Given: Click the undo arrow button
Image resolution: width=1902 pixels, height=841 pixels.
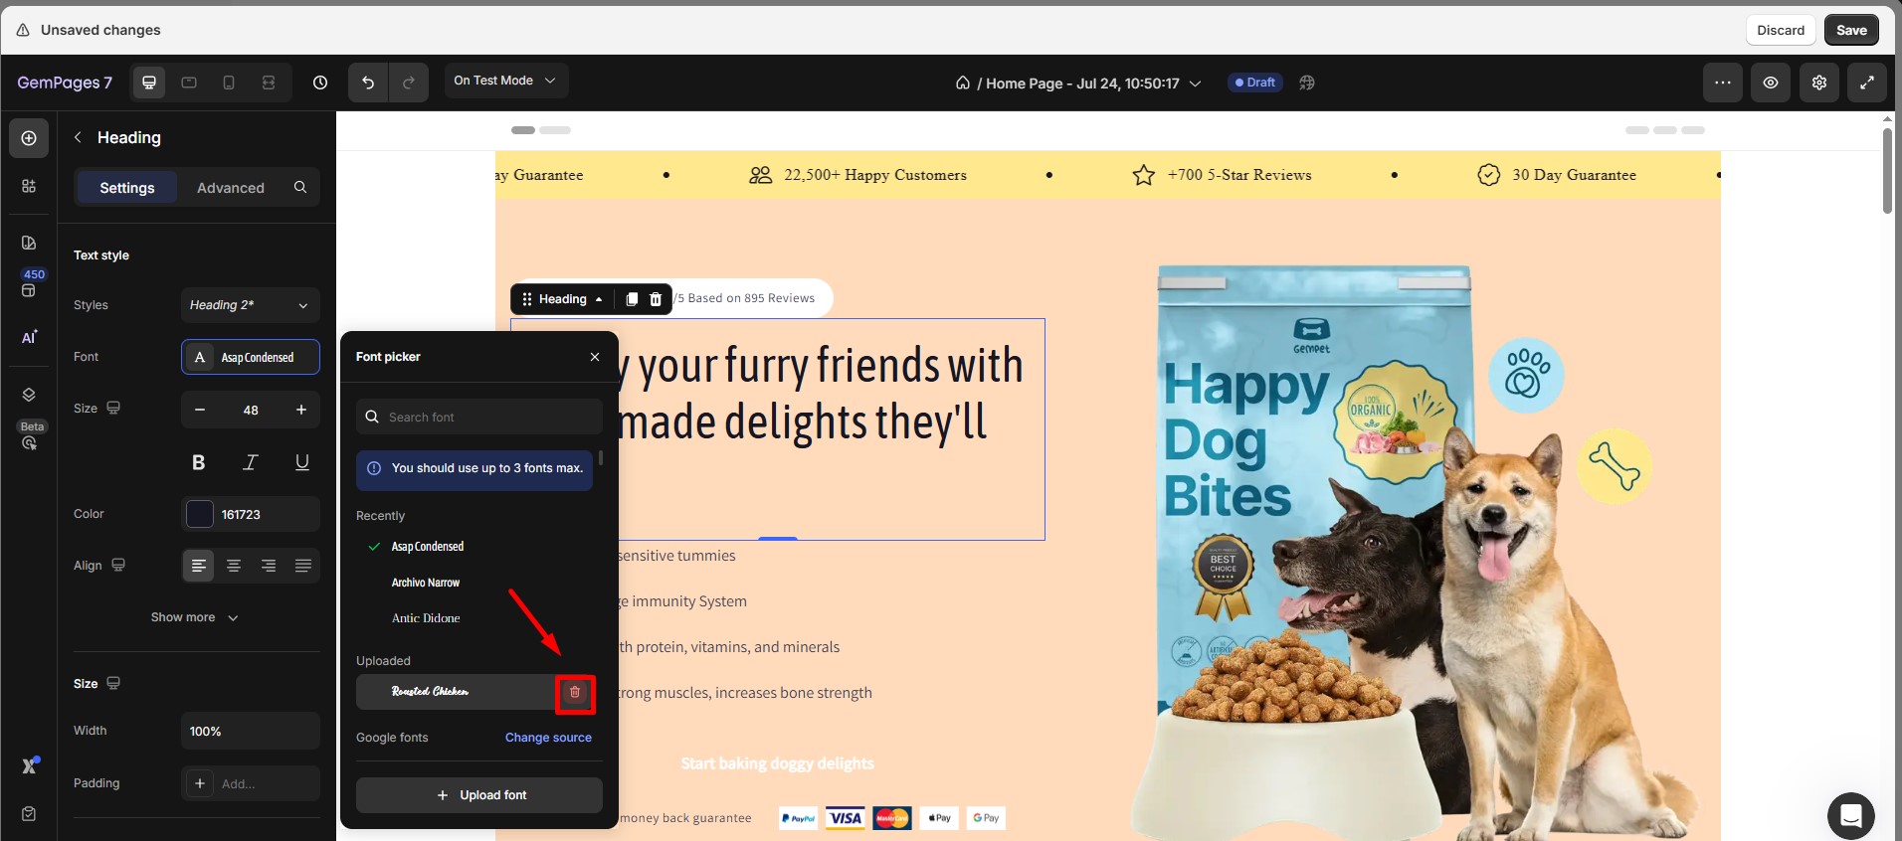Looking at the screenshot, I should (x=368, y=83).
